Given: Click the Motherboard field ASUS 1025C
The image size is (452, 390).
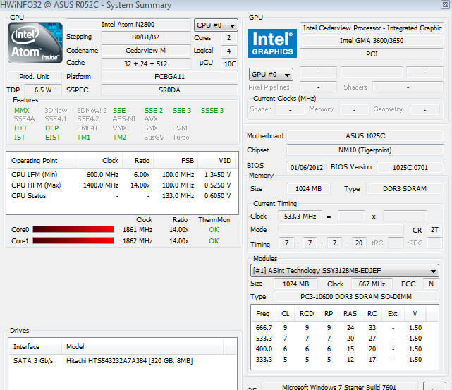Looking at the screenshot, I should coord(365,136).
